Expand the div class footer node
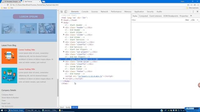The width and height of the screenshot is (200, 112). coord(64,71)
